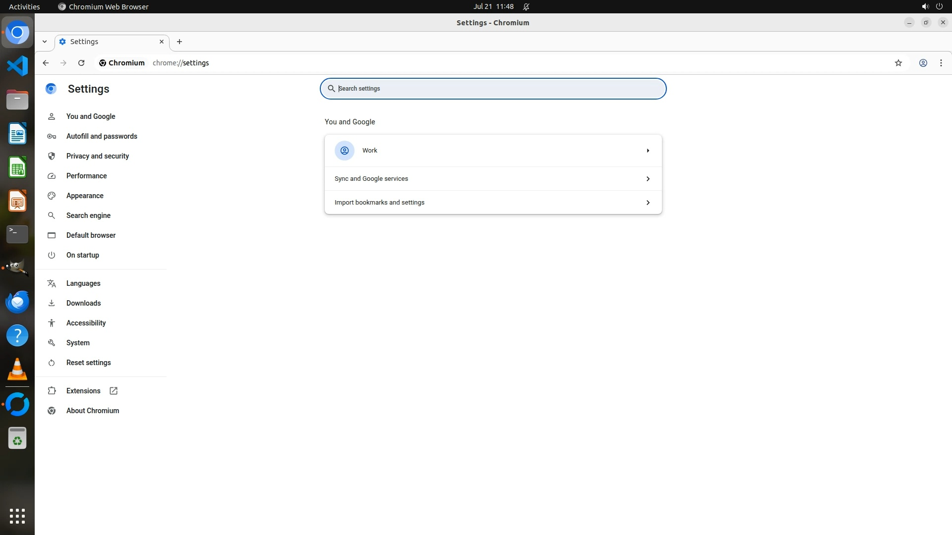Click the back navigation arrow
The height and width of the screenshot is (535, 952).
(46, 63)
